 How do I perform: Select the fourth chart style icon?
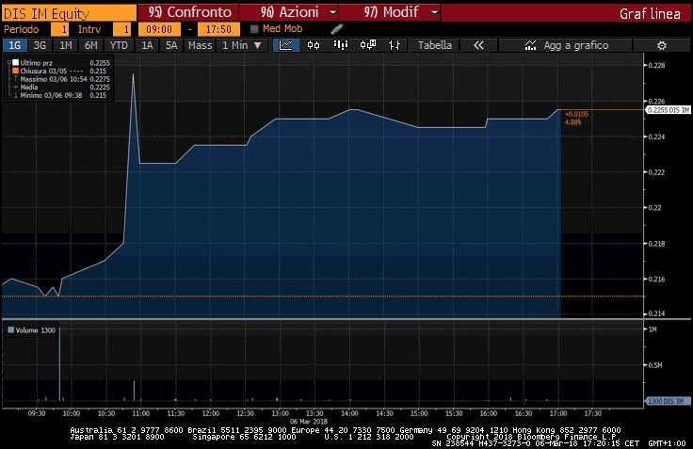click(368, 45)
